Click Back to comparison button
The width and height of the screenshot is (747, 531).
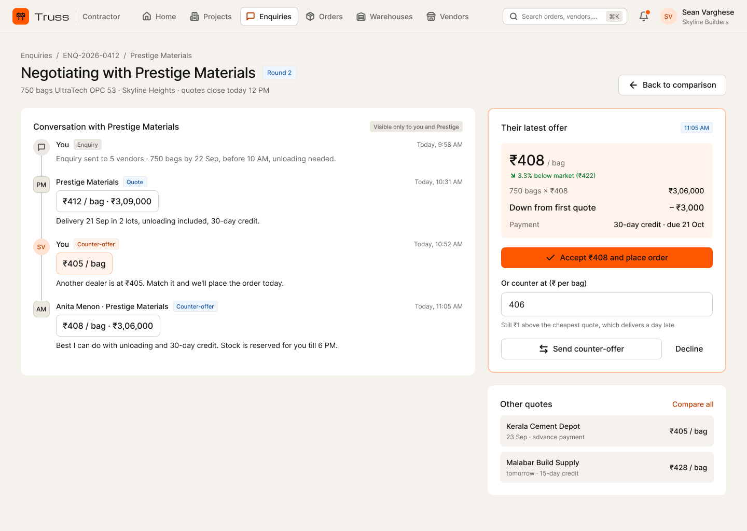672,85
